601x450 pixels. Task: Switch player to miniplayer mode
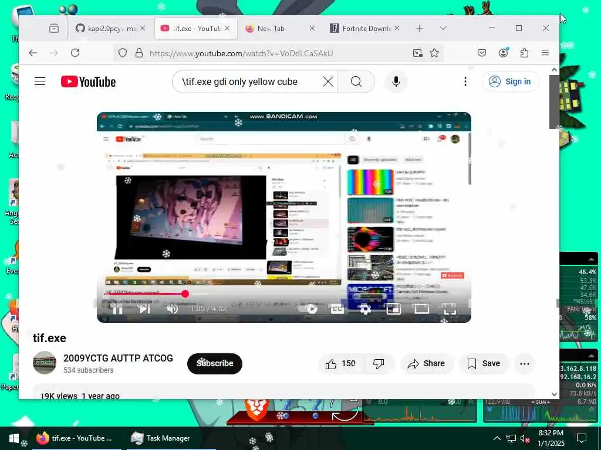pos(394,309)
